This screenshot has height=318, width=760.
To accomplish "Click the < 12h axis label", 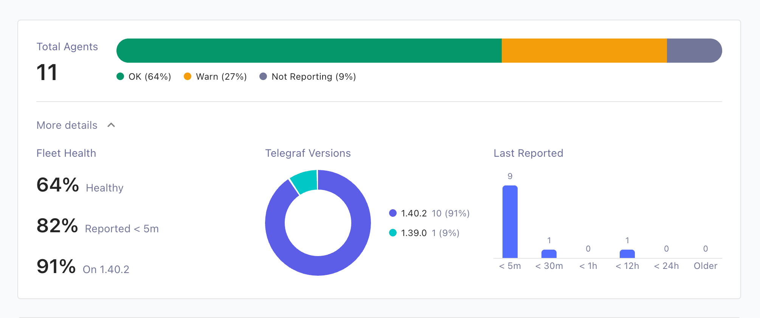I will pyautogui.click(x=627, y=266).
